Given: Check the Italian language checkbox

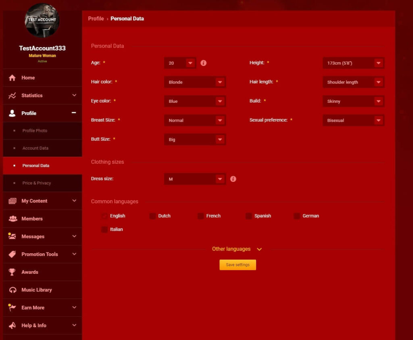Looking at the screenshot, I should click(x=105, y=229).
